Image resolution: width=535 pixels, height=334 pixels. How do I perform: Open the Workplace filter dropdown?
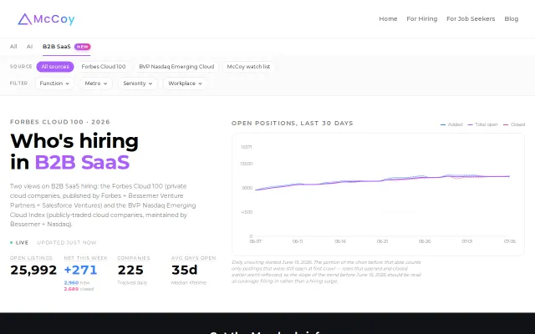pos(185,83)
